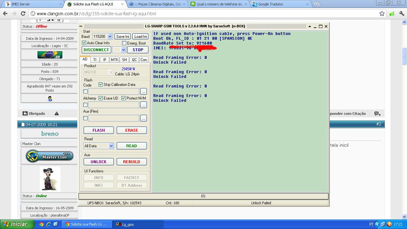The width and height of the screenshot is (407, 229).
Task: Switch to the Lg_gsm taskbar window
Action: [x=138, y=224]
